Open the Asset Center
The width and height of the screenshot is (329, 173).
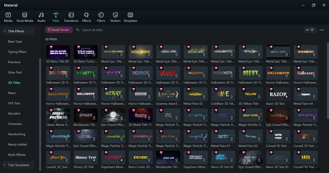point(59,30)
